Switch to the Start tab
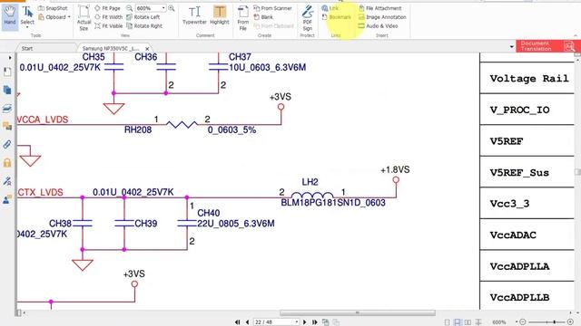 (27, 48)
